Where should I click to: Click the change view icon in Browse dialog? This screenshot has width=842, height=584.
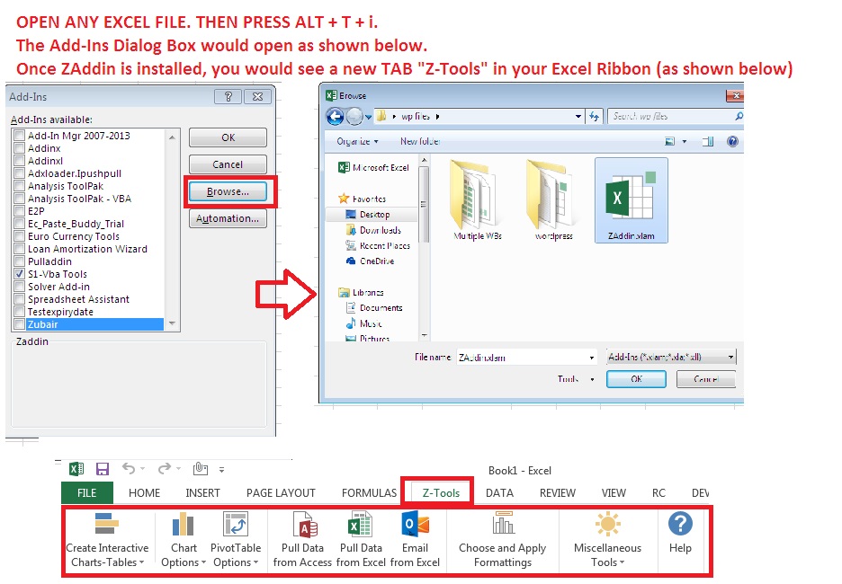[669, 142]
